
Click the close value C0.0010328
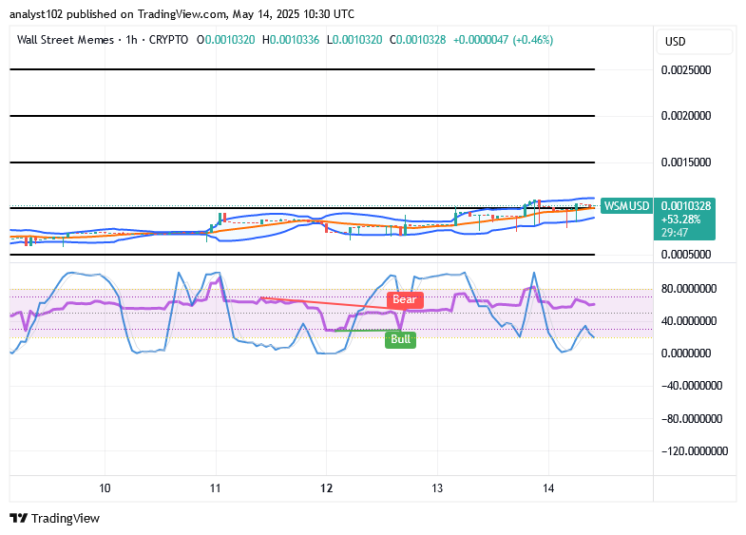tap(418, 40)
